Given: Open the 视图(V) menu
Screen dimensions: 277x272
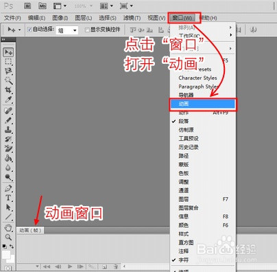Looking at the screenshot, I should (156, 18).
